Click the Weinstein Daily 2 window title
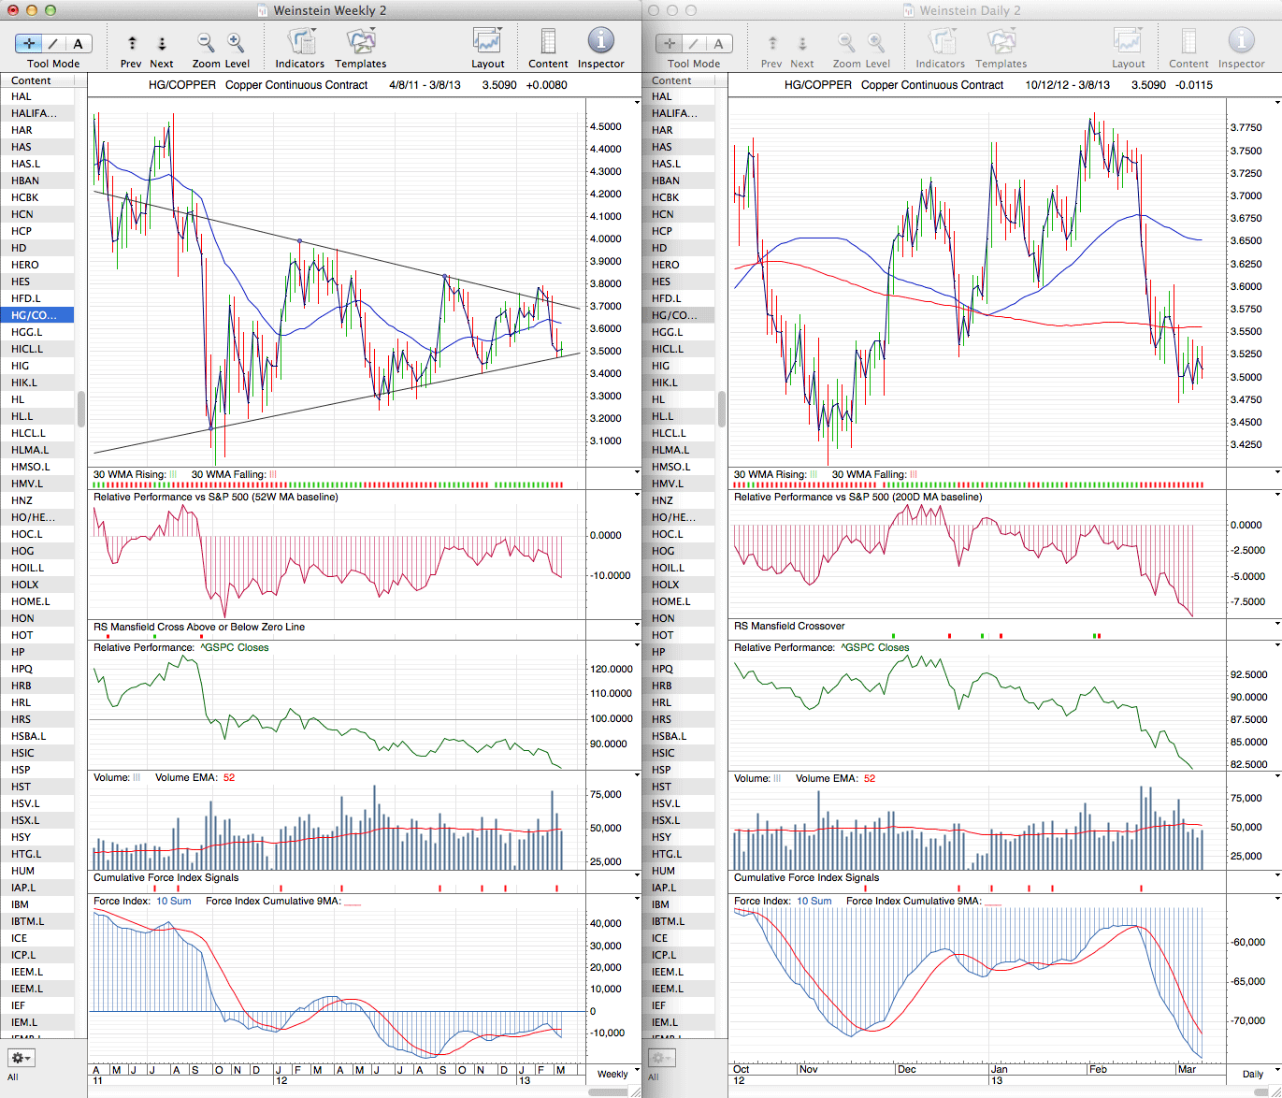The width and height of the screenshot is (1282, 1098). click(969, 10)
